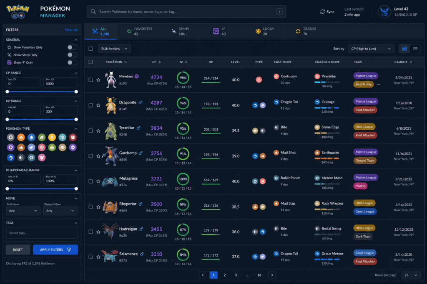Filter by Water type icon
Viewport: 427px width, 284px height.
tap(31, 137)
